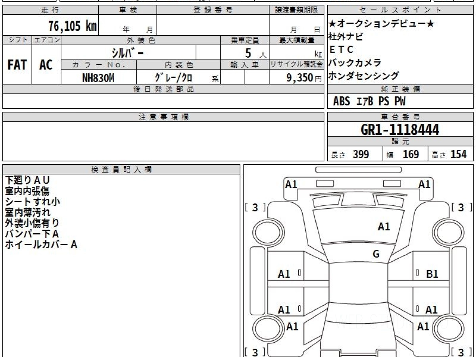Select the リサイクル預託金 header

(x=296, y=65)
